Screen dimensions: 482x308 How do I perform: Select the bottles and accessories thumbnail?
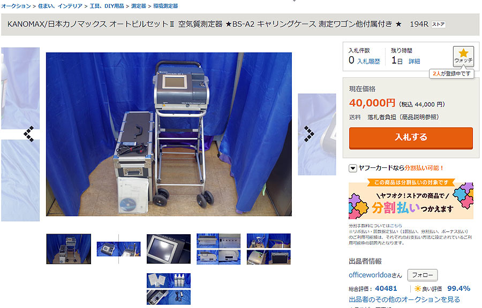[169, 289]
